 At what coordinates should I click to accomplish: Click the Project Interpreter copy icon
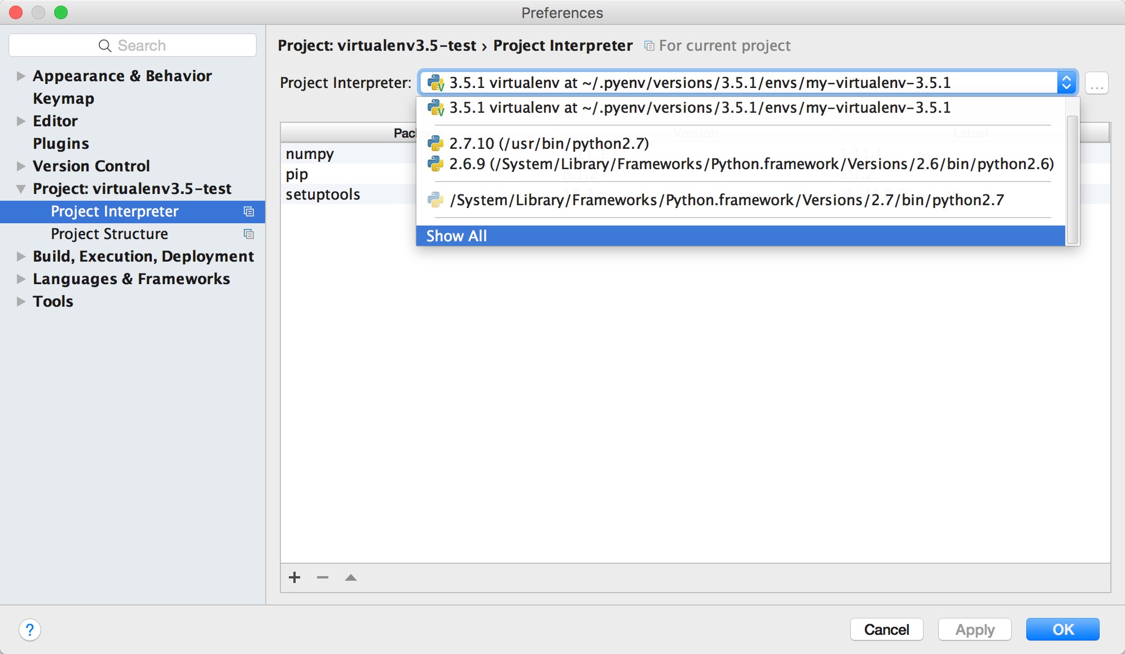(x=250, y=211)
